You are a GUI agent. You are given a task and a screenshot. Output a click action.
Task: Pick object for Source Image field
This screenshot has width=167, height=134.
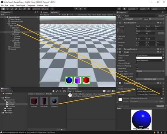coord(163,55)
